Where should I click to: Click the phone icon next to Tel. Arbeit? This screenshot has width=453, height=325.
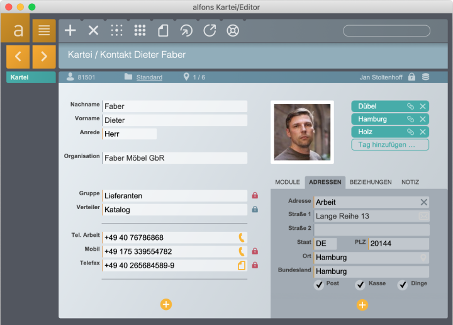241,237
